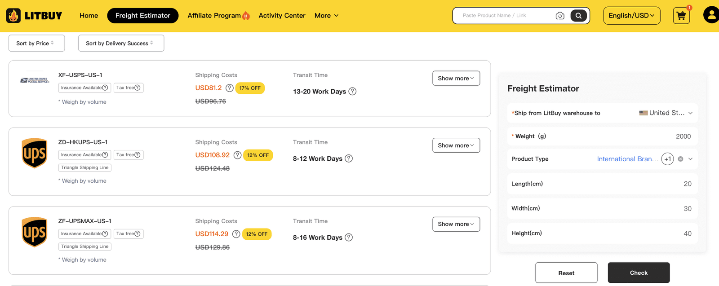719x286 pixels.
Task: Click the Height(cm) field showing 40
Action: [603, 233]
